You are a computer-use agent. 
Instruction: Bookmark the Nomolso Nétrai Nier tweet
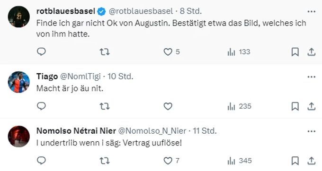point(295,161)
